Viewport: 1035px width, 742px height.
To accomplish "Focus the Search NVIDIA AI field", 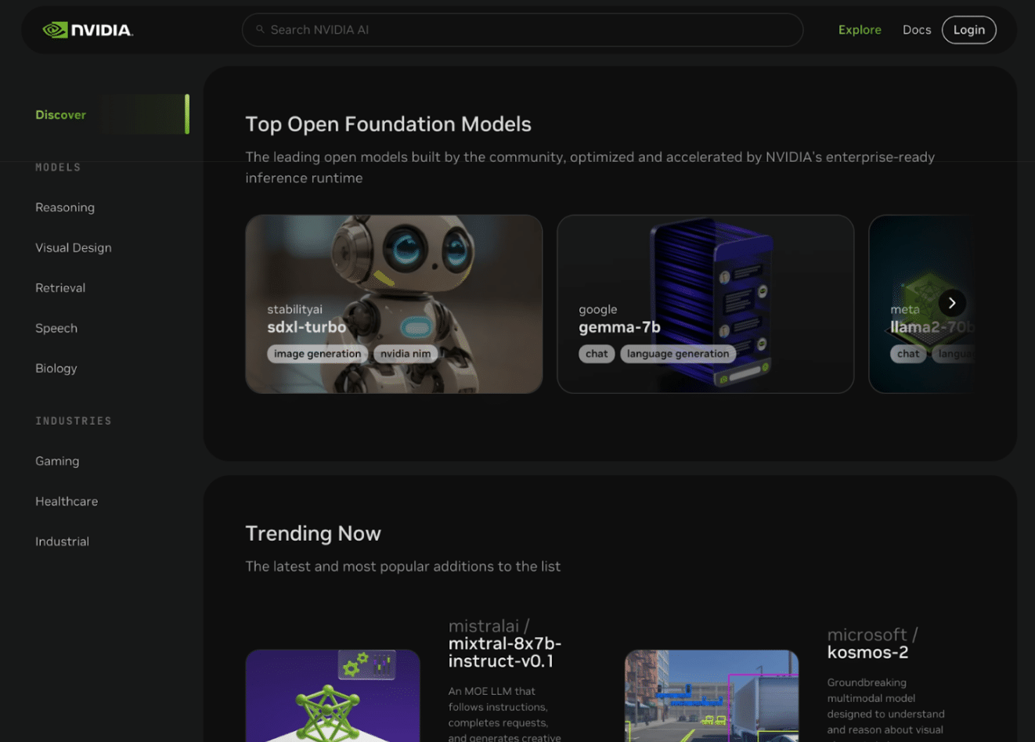I will click(x=522, y=30).
